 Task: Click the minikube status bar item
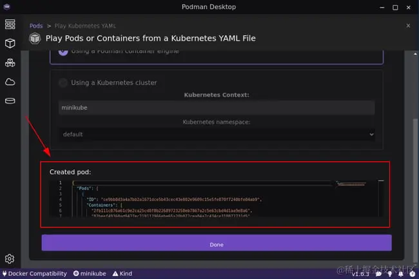point(90,274)
